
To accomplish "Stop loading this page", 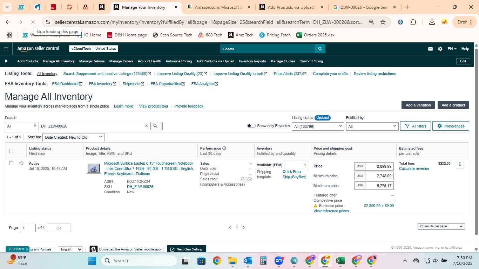I will click(33, 22).
